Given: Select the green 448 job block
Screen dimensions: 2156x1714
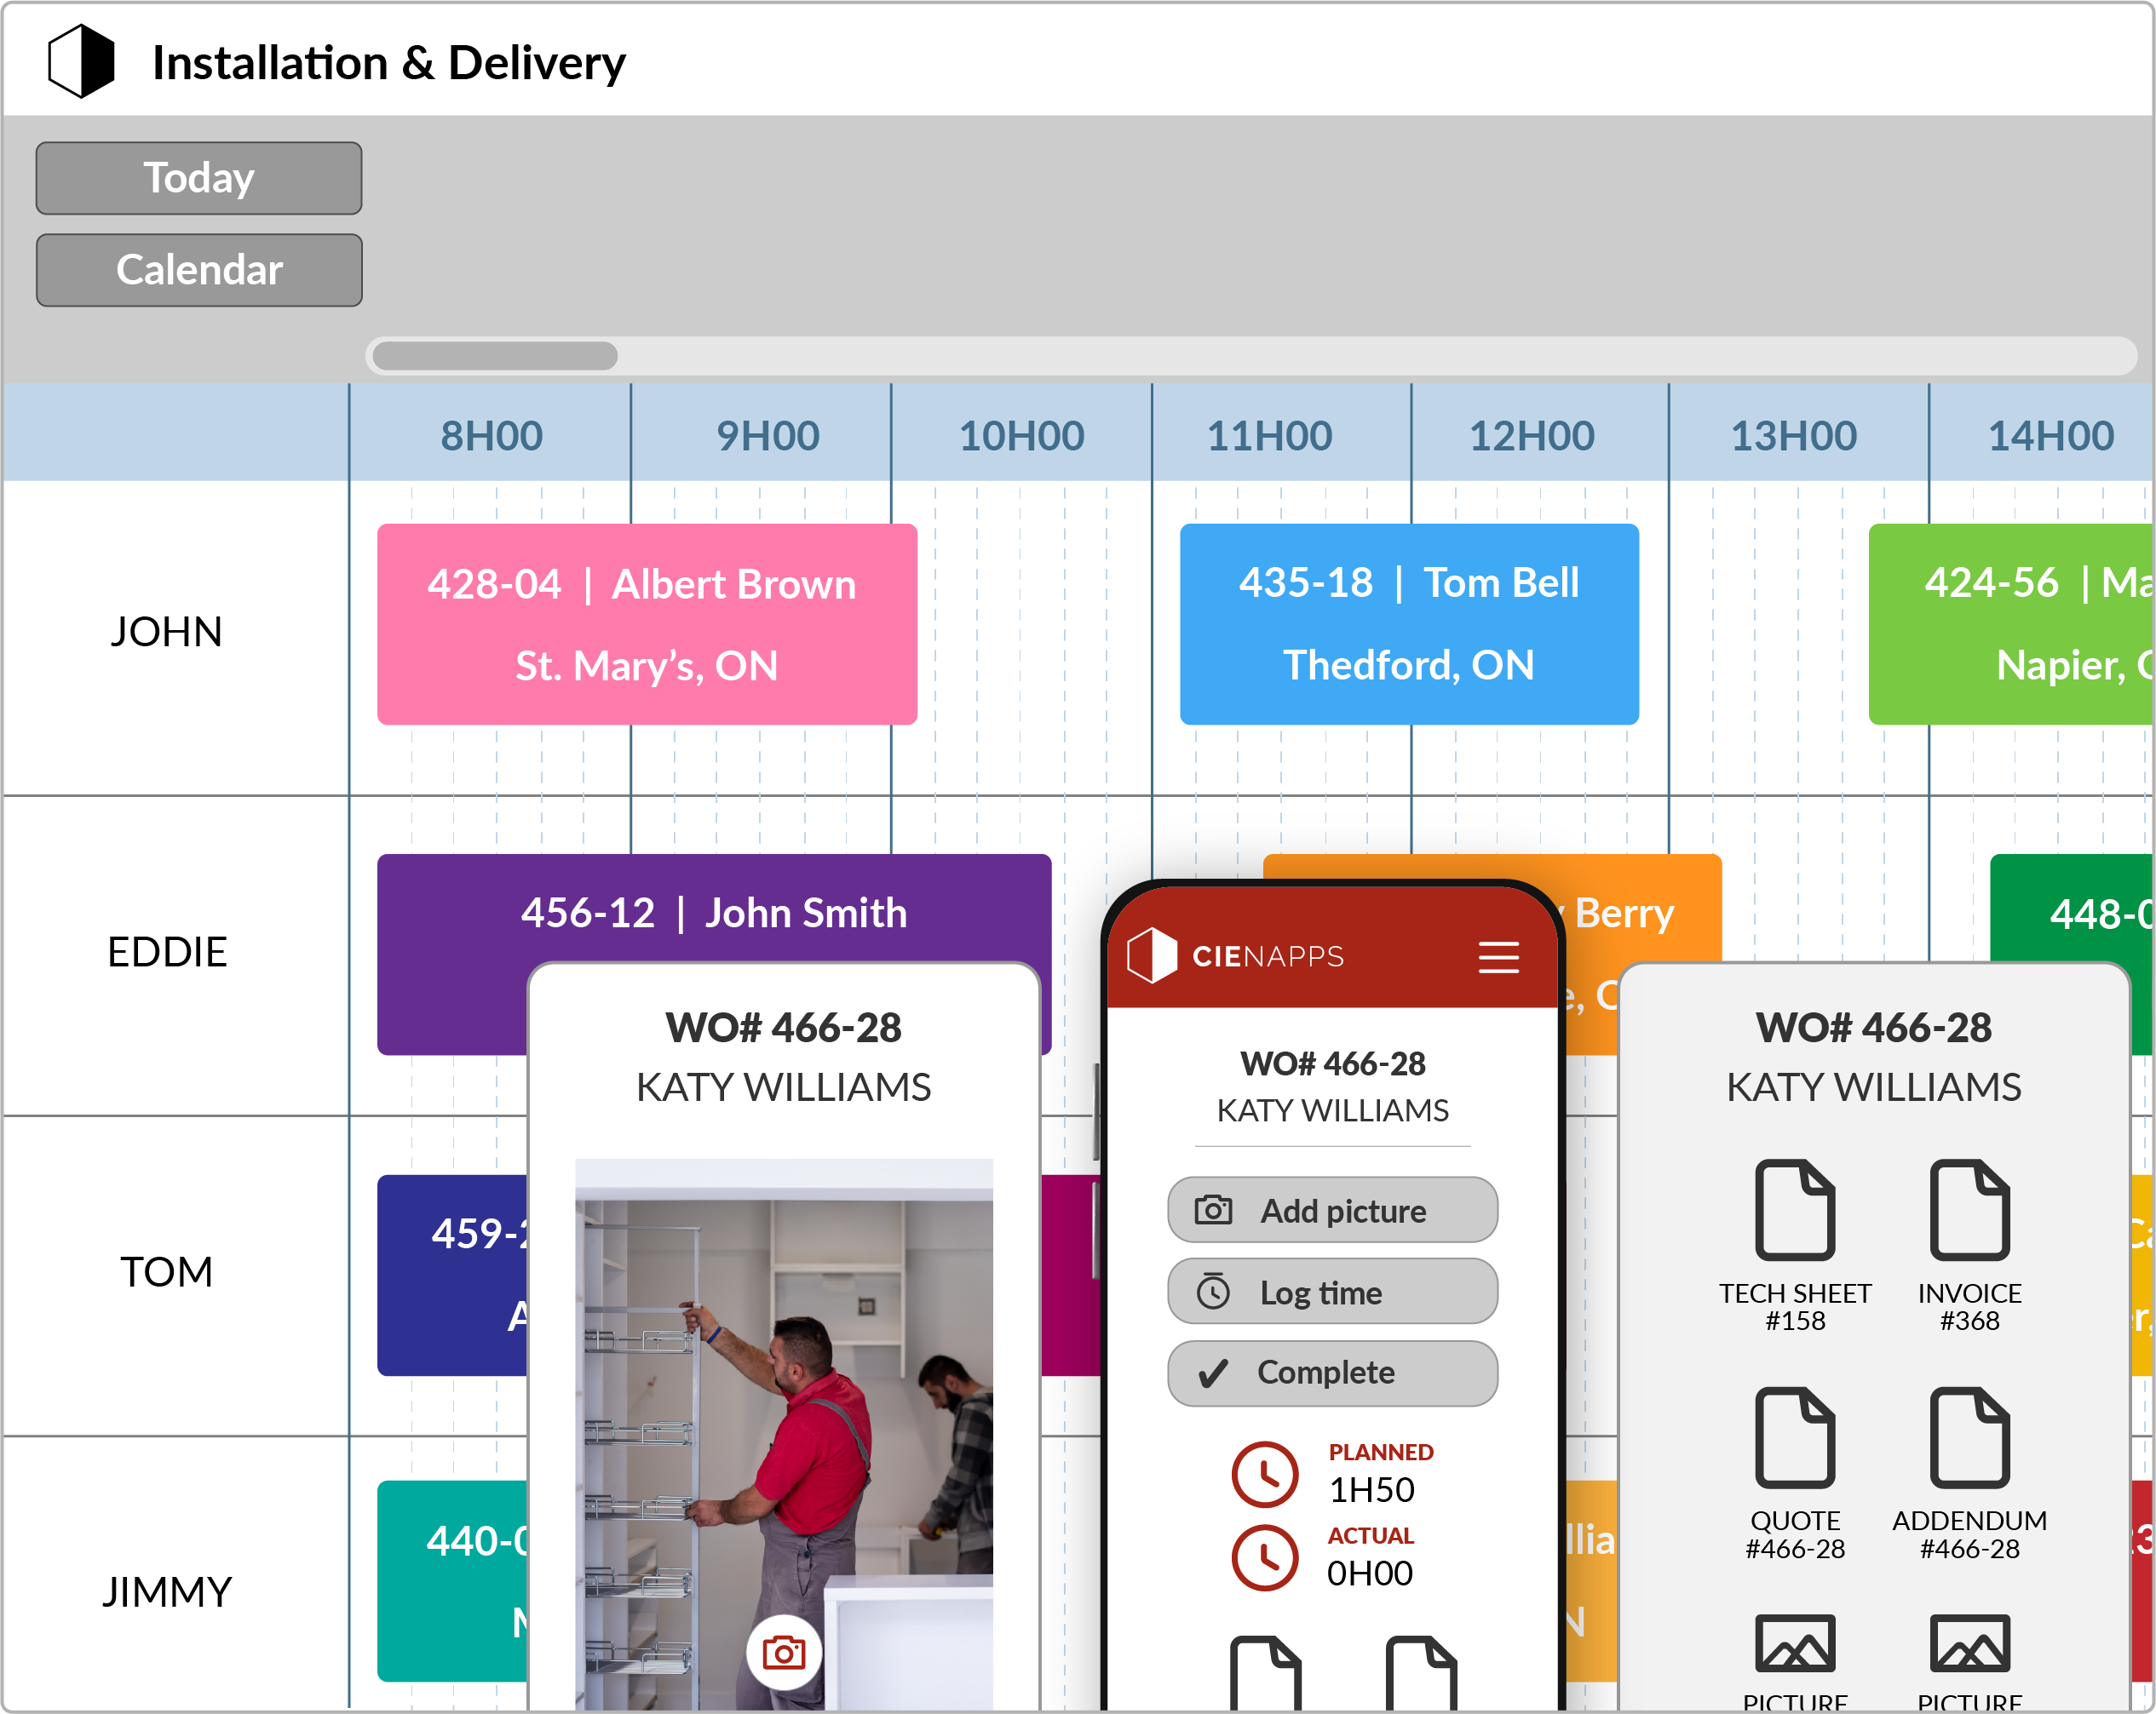Looking at the screenshot, I should tap(2072, 909).
